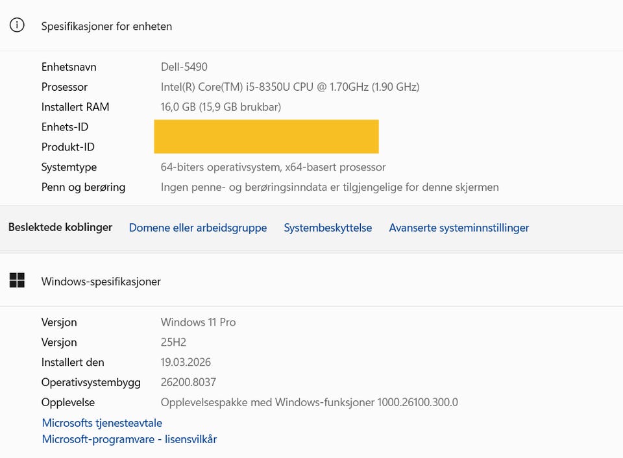Click the Operativsystembygg value 26200.8037
The width and height of the screenshot is (623, 458).
point(188,382)
